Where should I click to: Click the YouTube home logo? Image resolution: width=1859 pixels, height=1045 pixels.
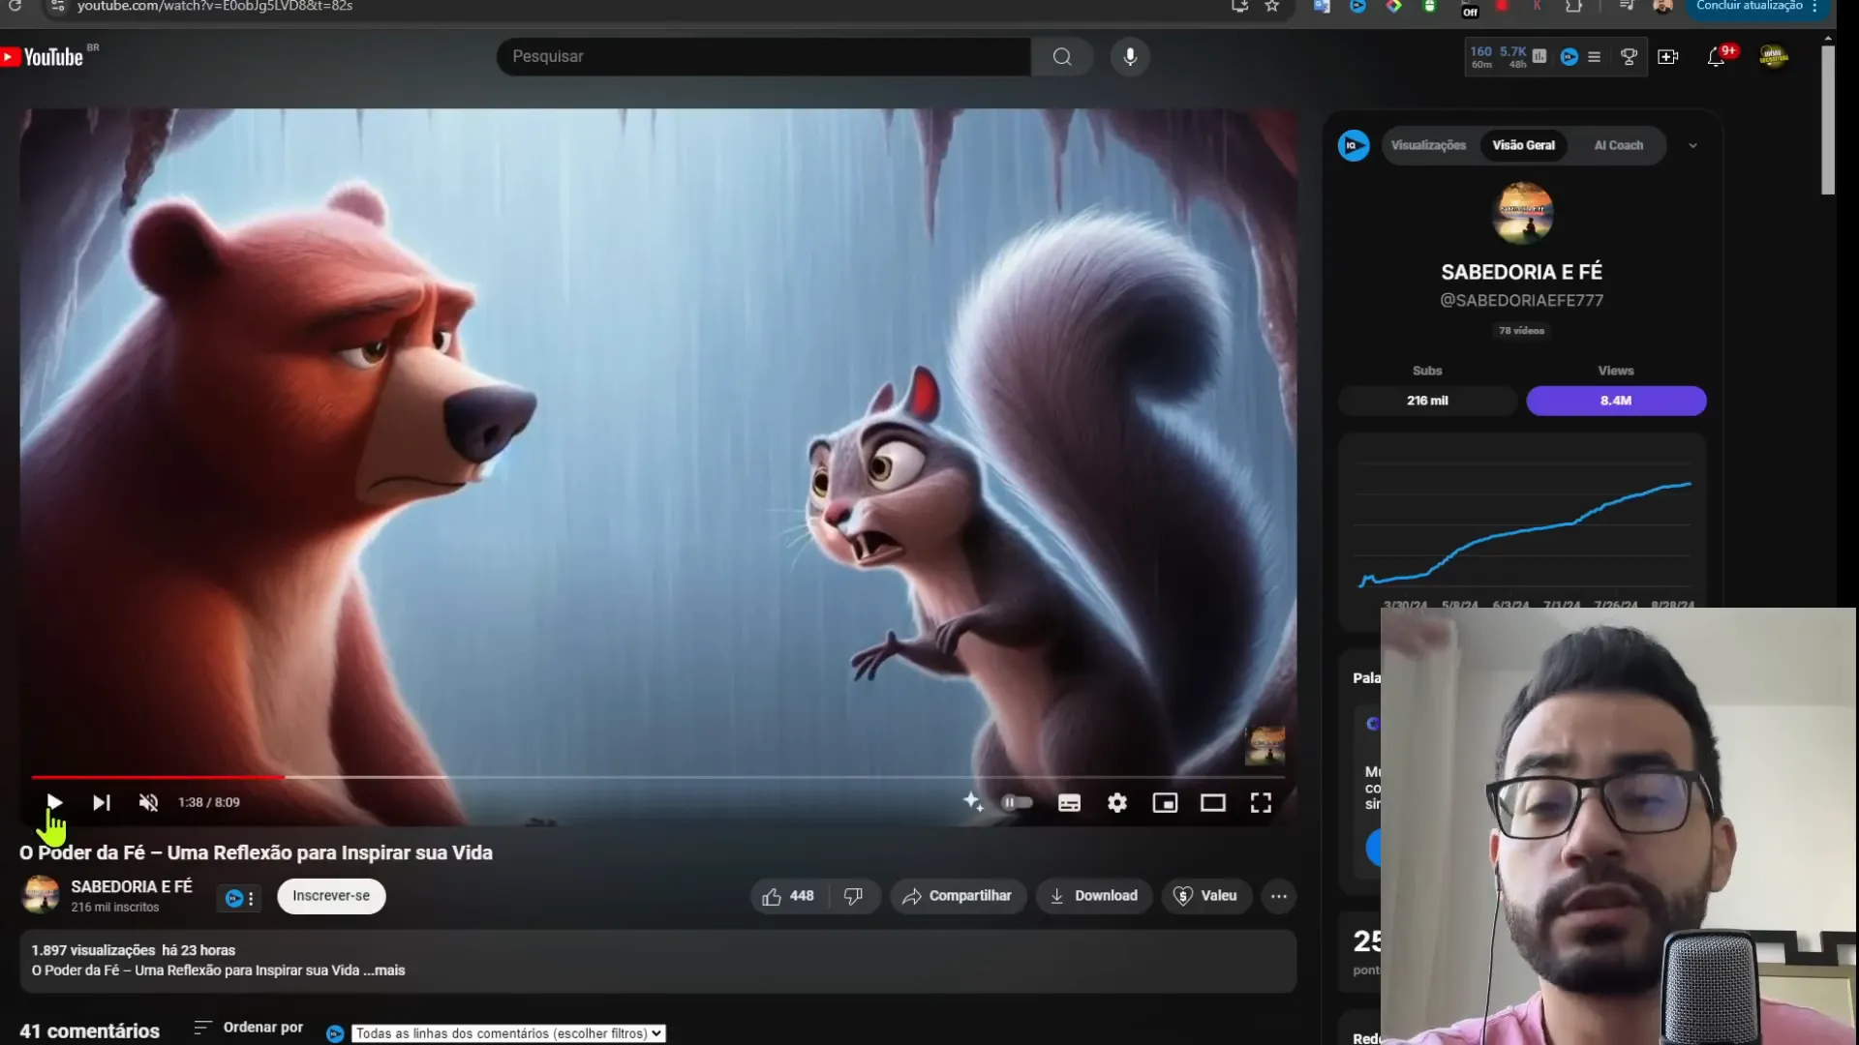(43, 57)
